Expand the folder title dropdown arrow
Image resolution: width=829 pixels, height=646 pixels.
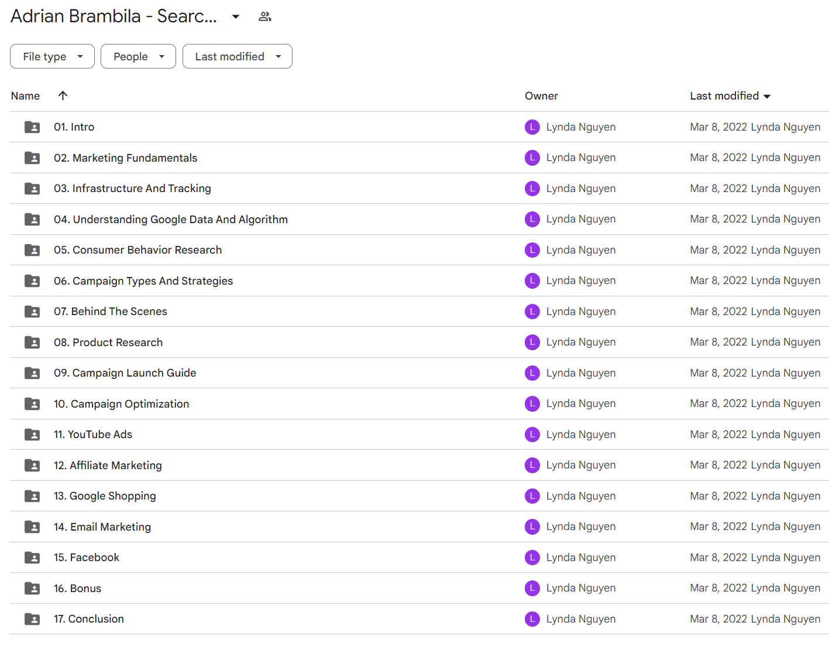point(236,16)
